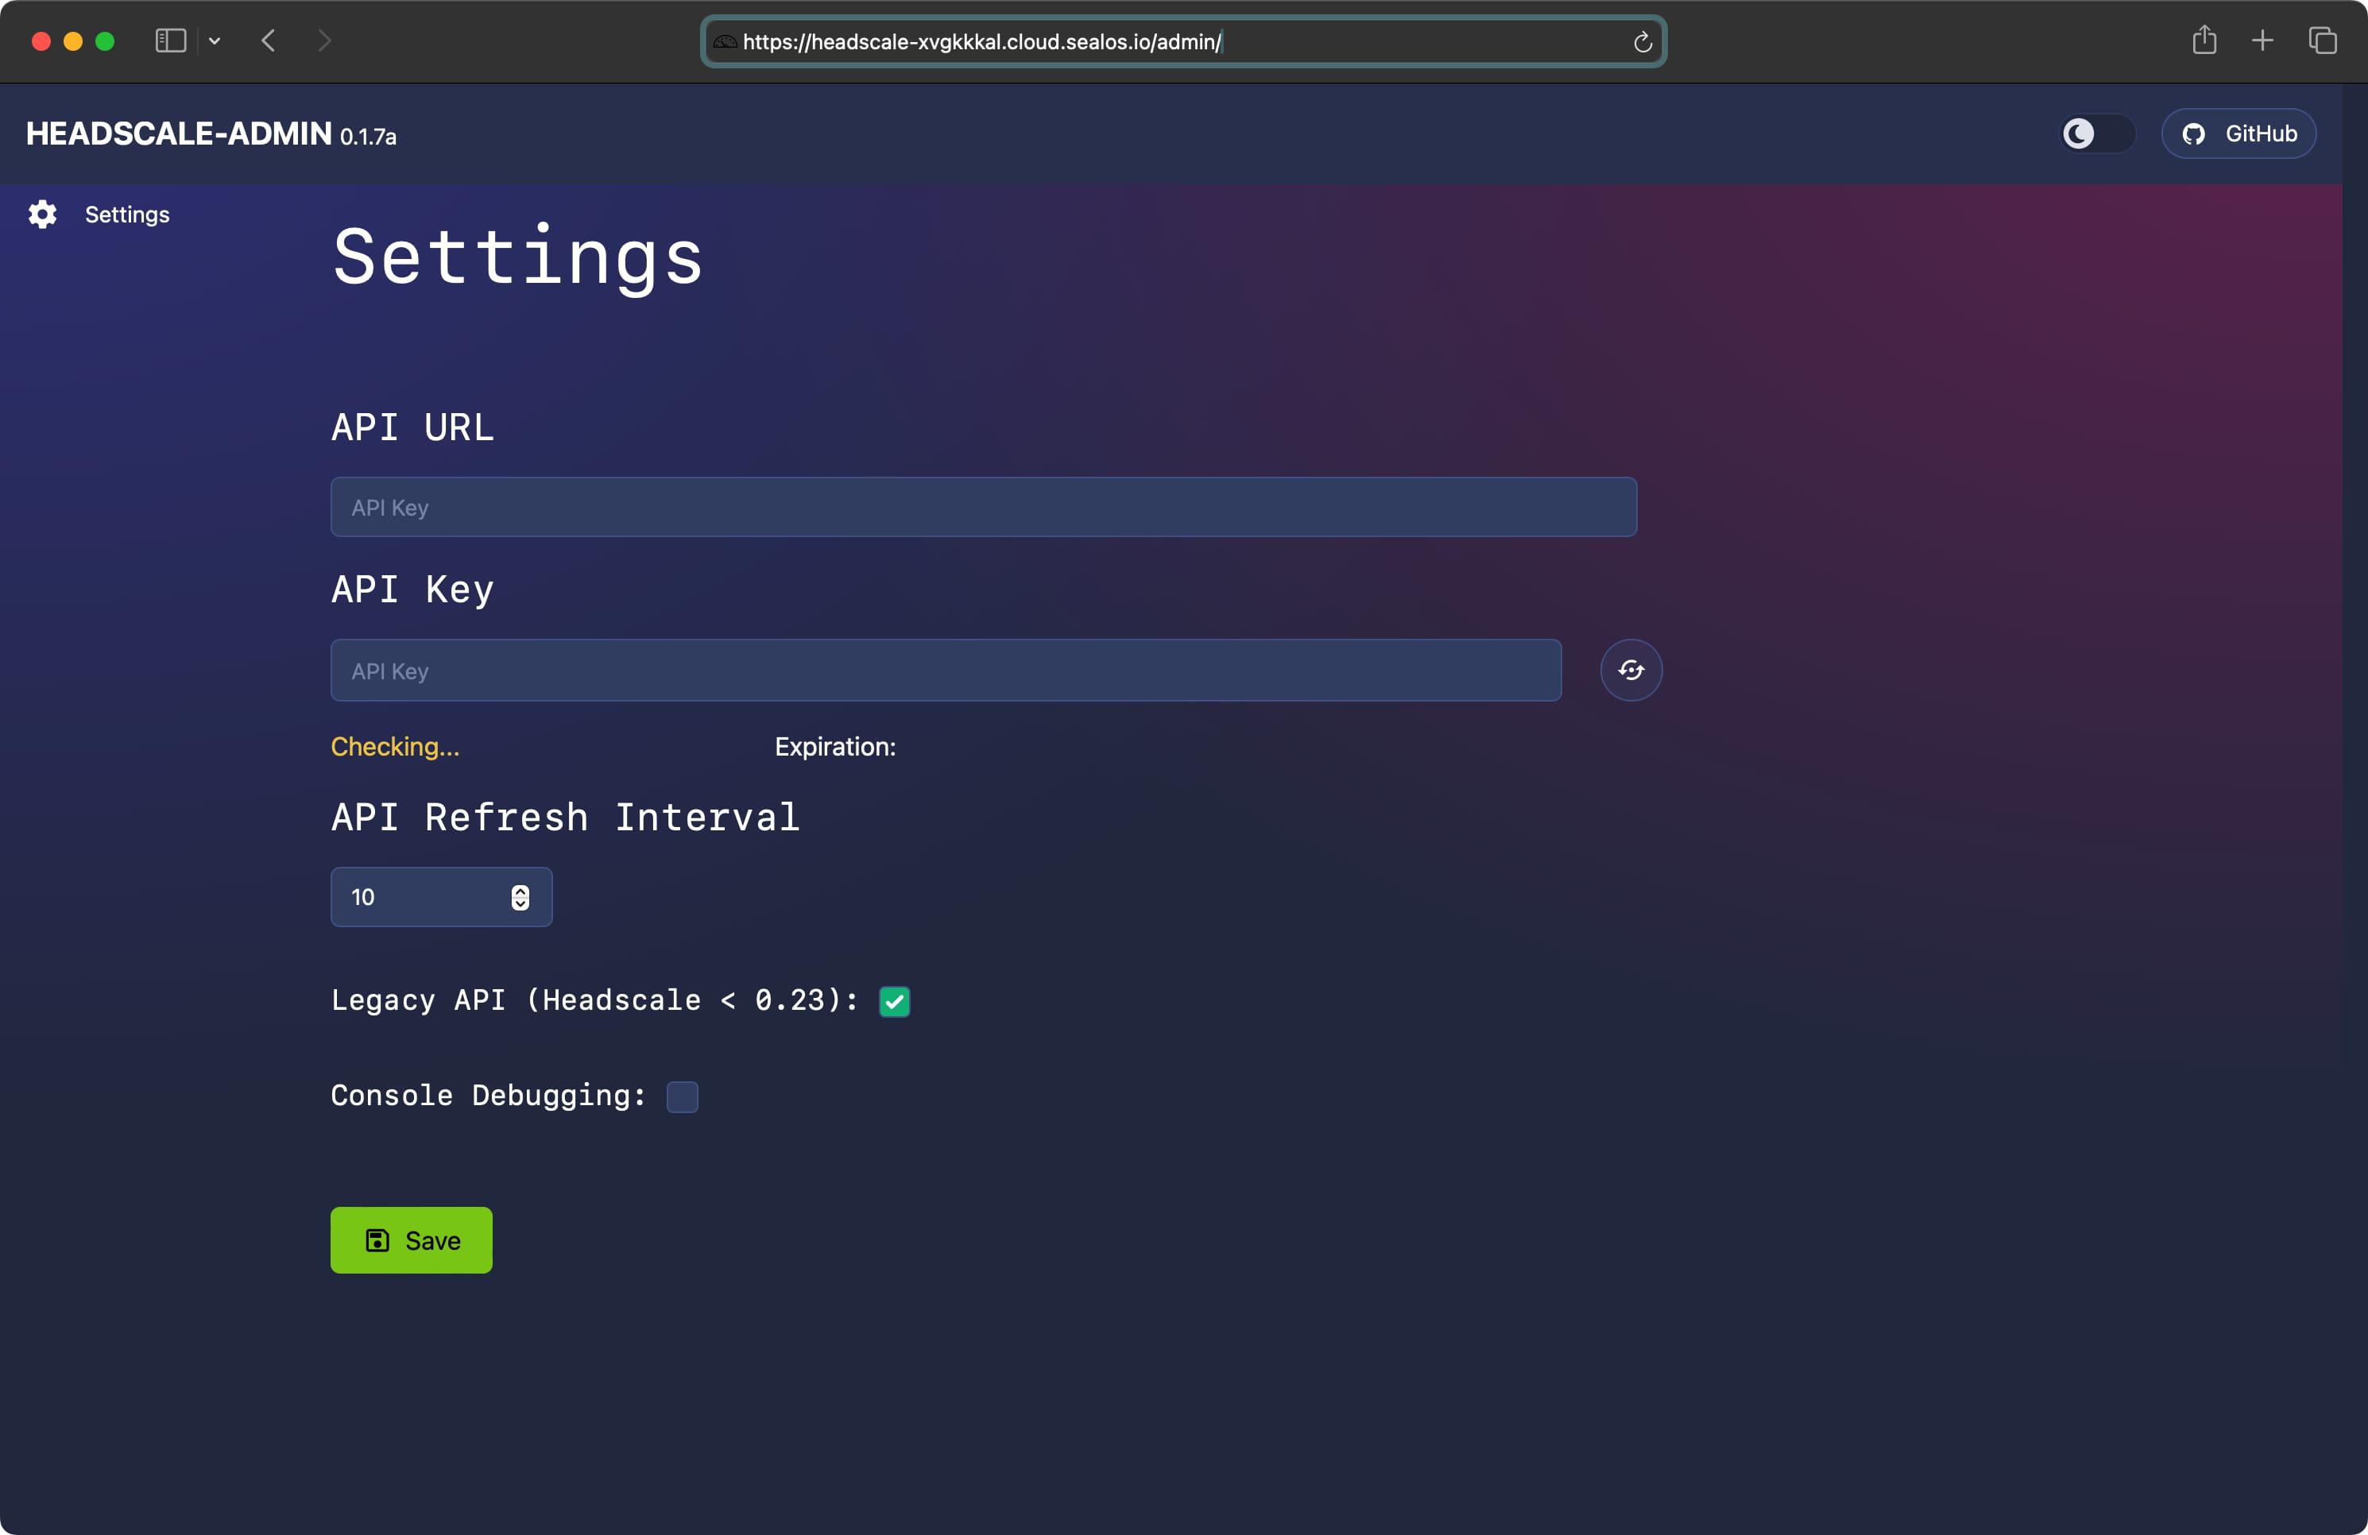Click the Settings gear icon in sidebar
Image resolution: width=2368 pixels, height=1535 pixels.
pyautogui.click(x=42, y=214)
